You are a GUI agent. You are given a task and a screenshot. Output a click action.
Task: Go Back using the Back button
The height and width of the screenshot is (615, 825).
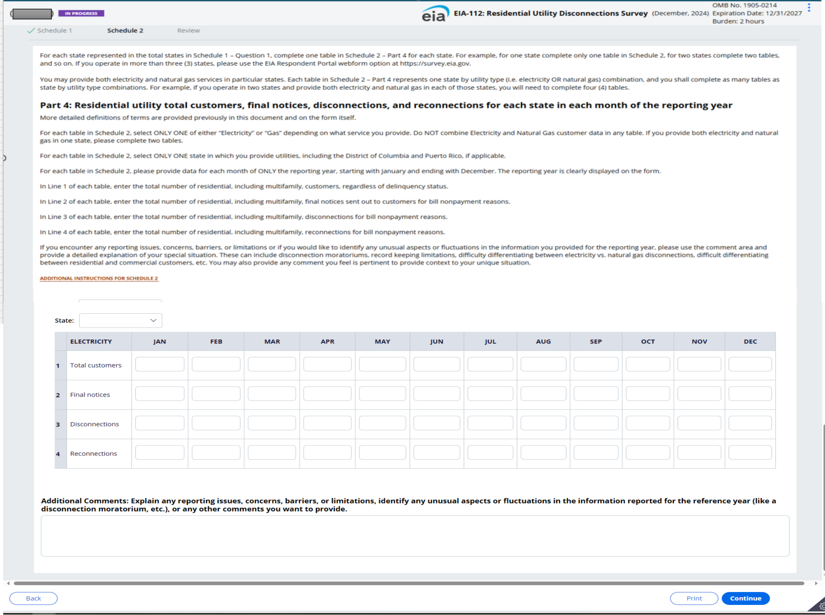point(33,598)
